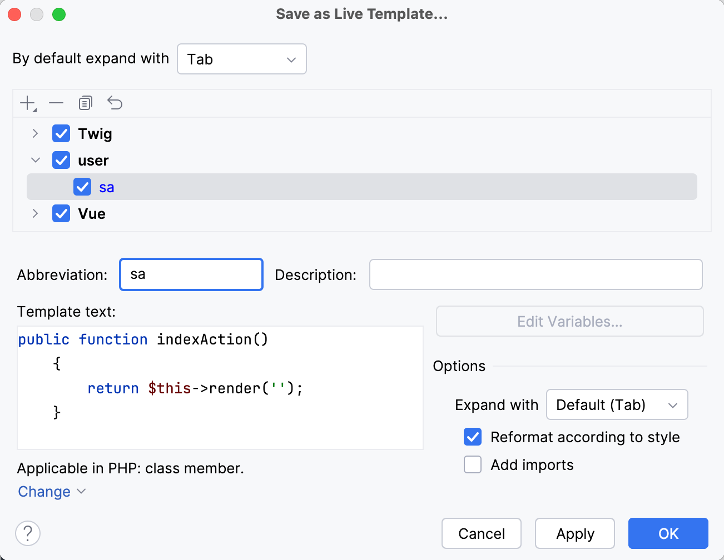Toggle the Vue template group
This screenshot has width=724, height=560.
[x=61, y=213]
